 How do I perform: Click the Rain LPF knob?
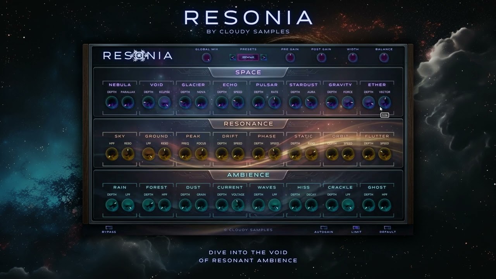(x=128, y=205)
